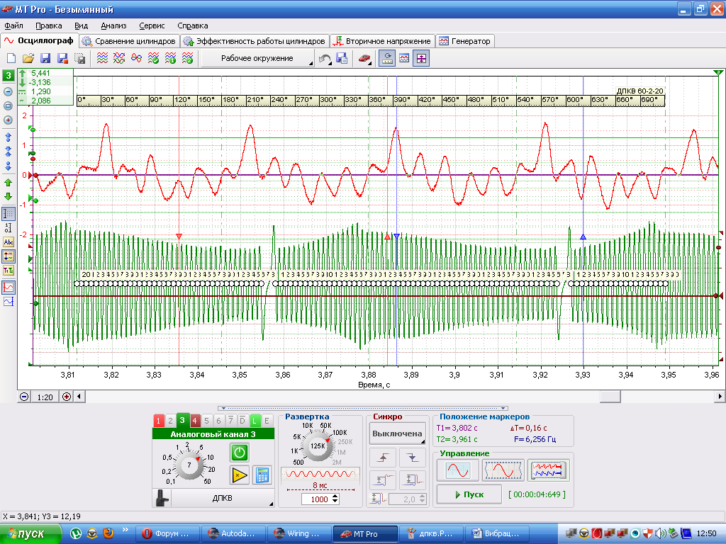
Task: Open the Анализ menu
Action: point(113,26)
